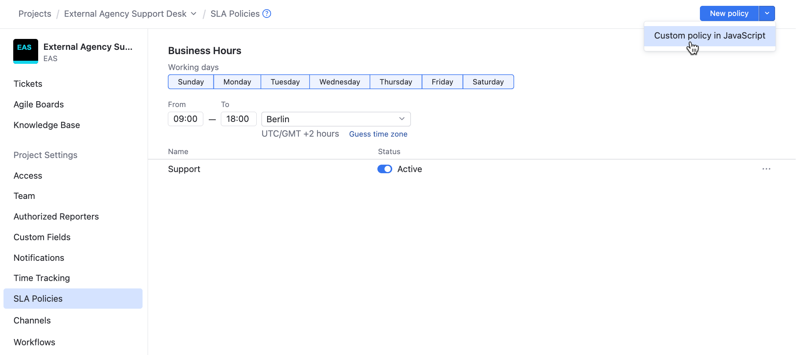Click the Guess time zone link
800x355 pixels.
pyautogui.click(x=378, y=134)
